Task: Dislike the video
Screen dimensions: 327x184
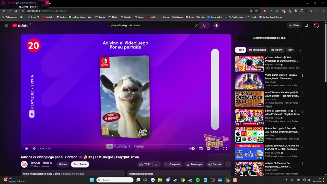Action: pyautogui.click(x=156, y=164)
